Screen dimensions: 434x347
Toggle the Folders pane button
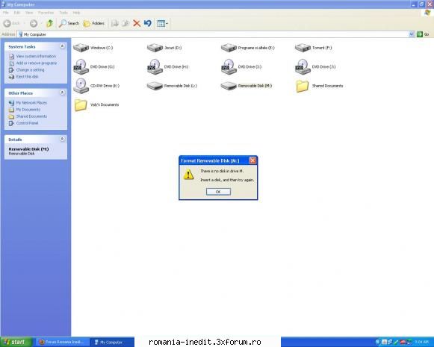[x=94, y=23]
